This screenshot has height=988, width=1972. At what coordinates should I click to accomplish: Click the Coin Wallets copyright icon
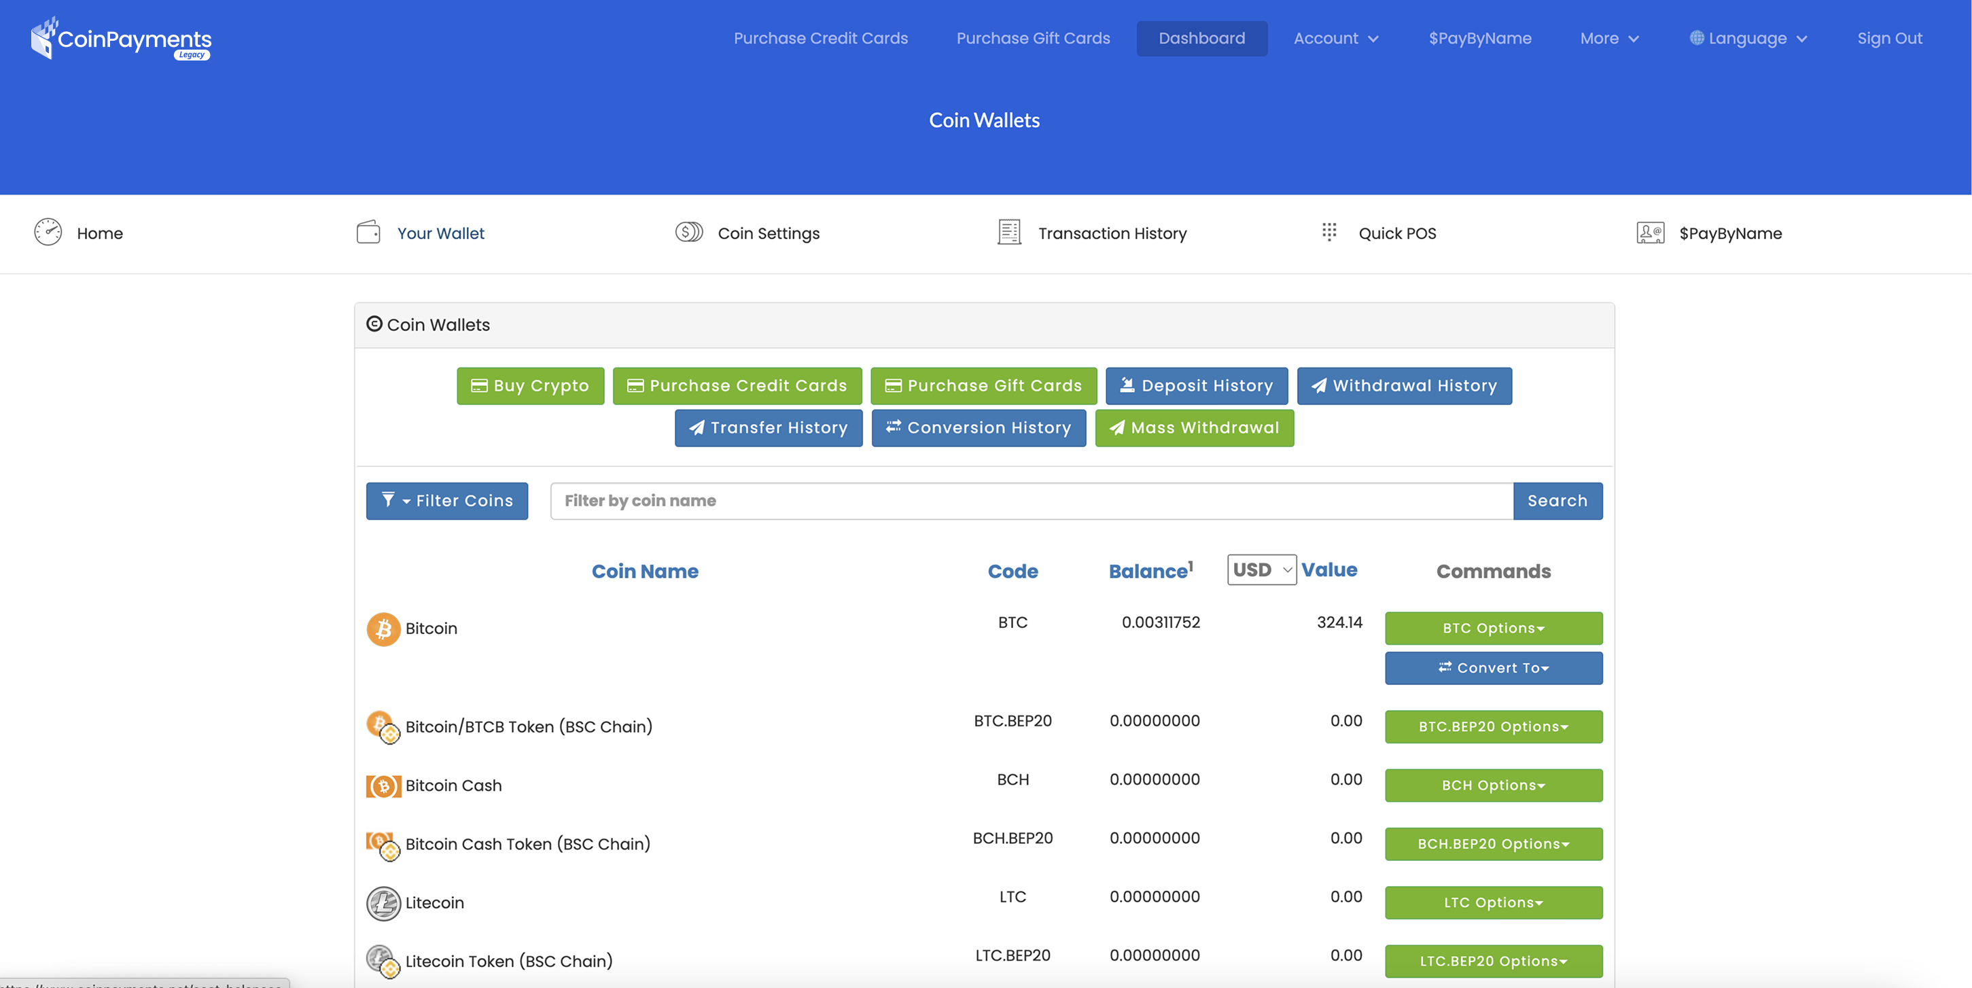pos(374,325)
